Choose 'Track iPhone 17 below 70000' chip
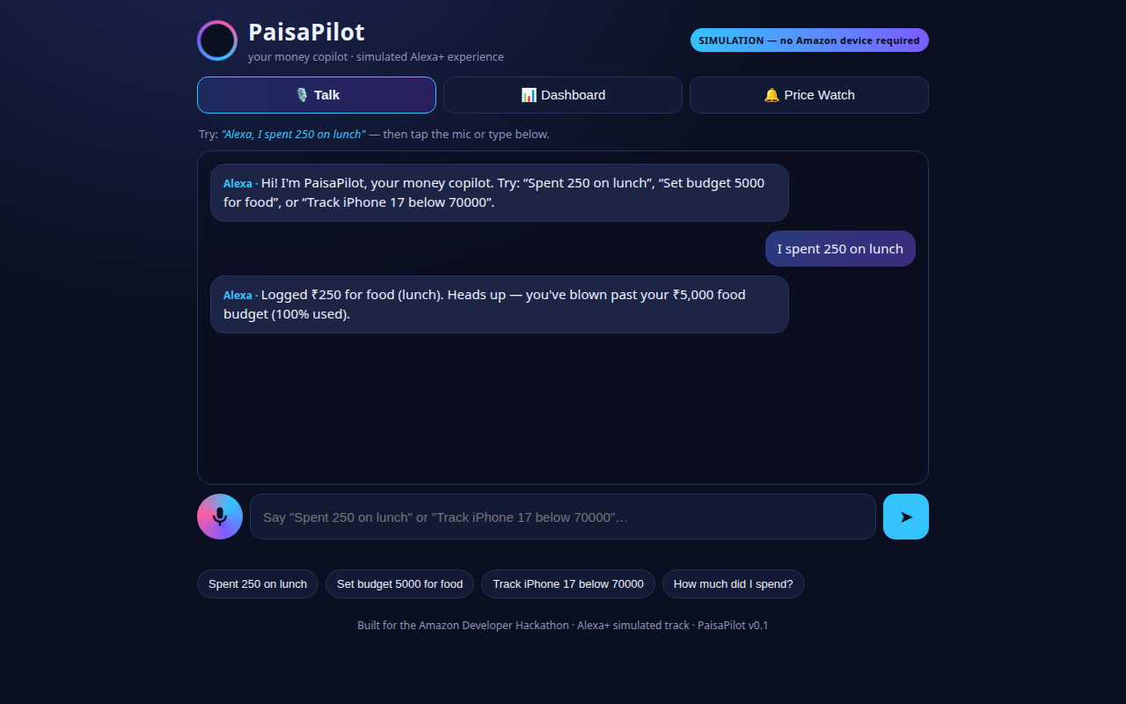Viewport: 1126px width, 704px height. coord(568,584)
